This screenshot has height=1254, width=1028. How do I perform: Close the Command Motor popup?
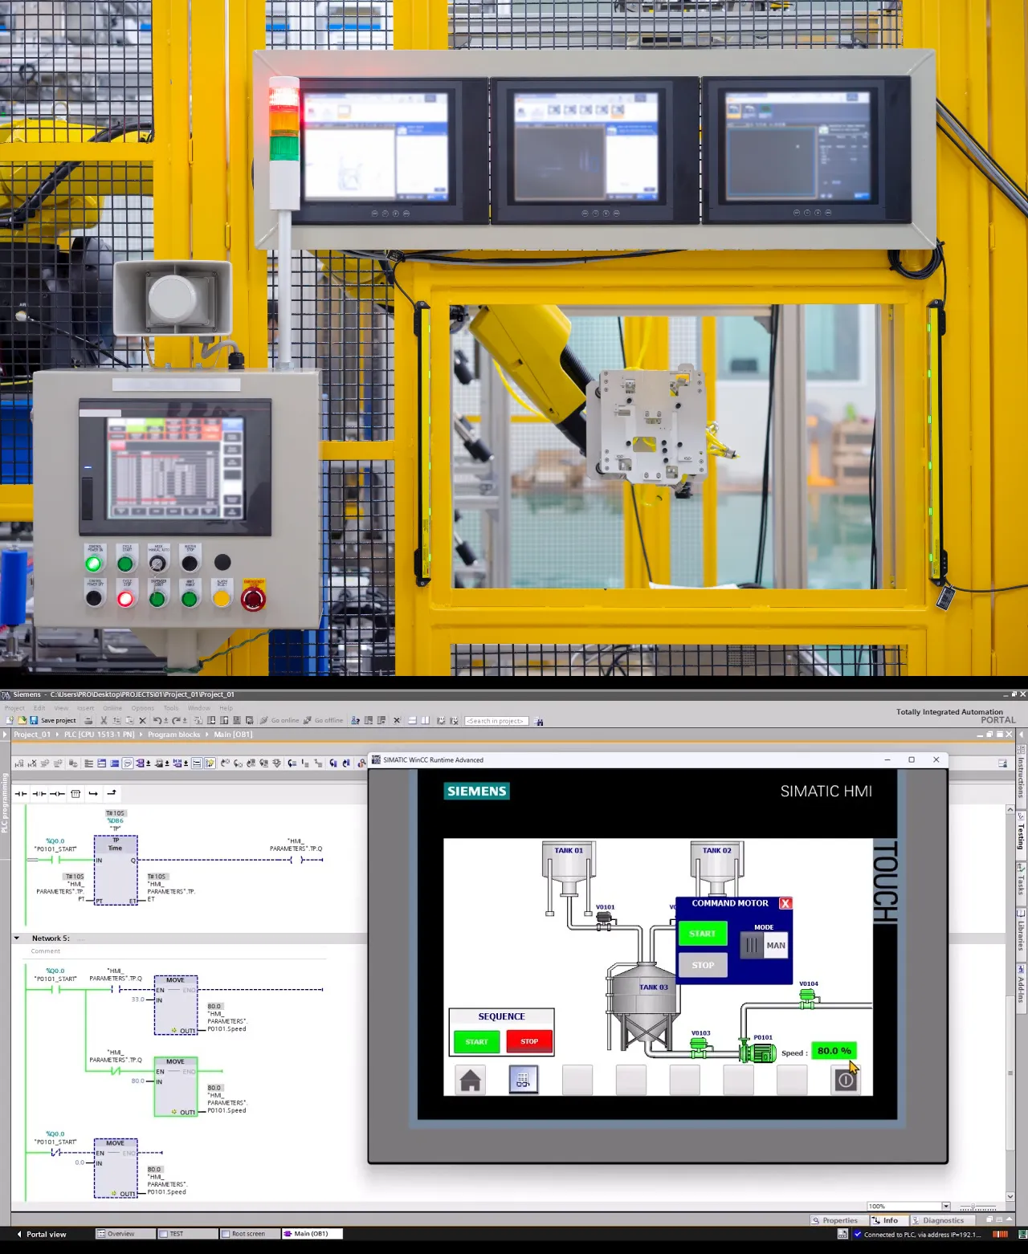point(785,904)
